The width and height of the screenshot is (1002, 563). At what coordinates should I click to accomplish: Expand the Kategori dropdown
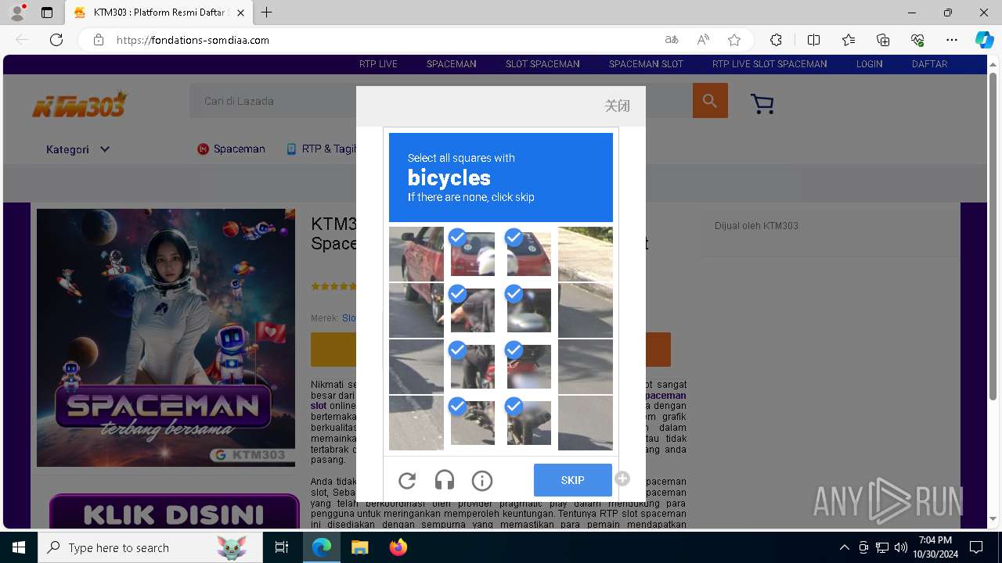tap(77, 149)
